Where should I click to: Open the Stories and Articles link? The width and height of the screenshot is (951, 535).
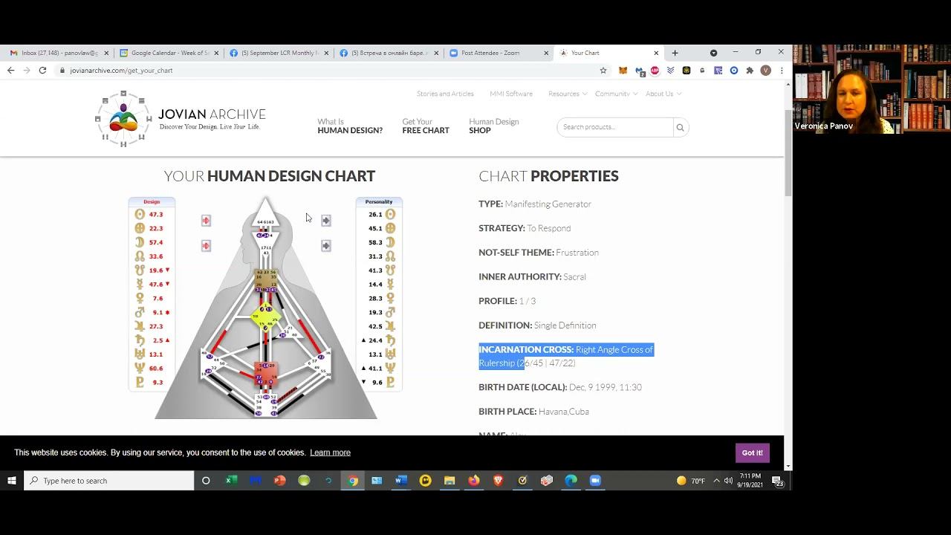coord(445,94)
